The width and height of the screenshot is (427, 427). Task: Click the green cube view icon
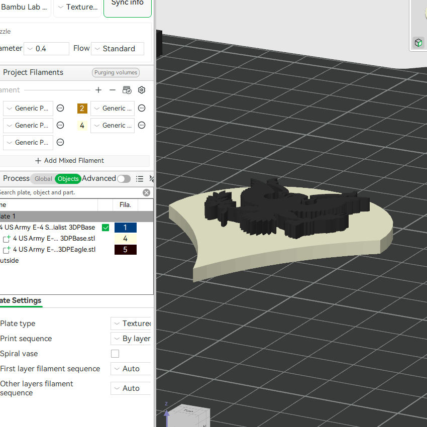click(x=418, y=43)
